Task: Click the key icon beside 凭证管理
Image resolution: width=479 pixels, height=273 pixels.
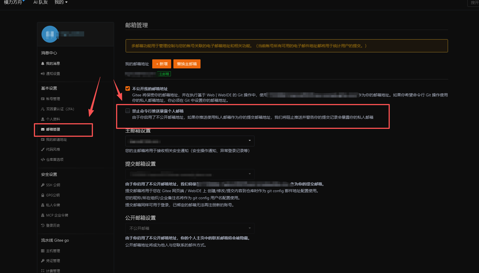Action: (x=43, y=261)
